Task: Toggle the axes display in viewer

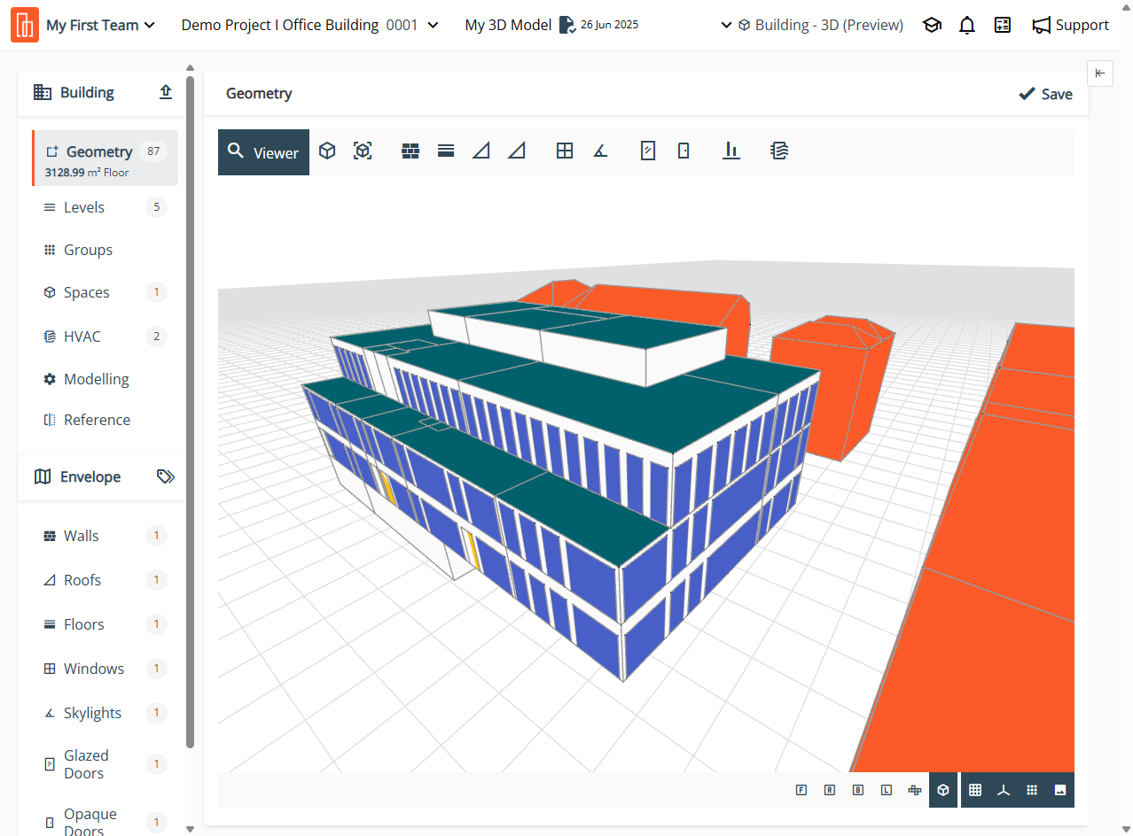Action: 1004,790
